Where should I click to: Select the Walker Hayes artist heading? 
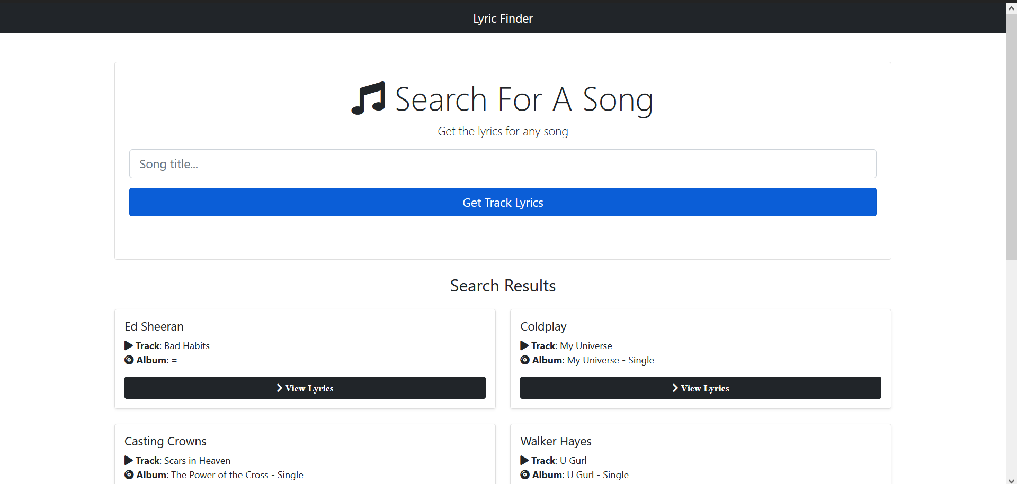point(556,441)
